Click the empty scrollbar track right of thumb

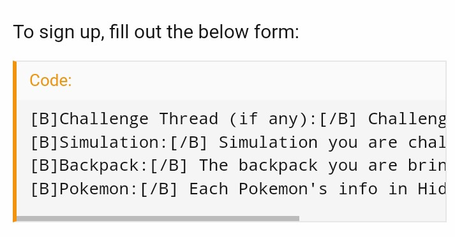click(372, 219)
